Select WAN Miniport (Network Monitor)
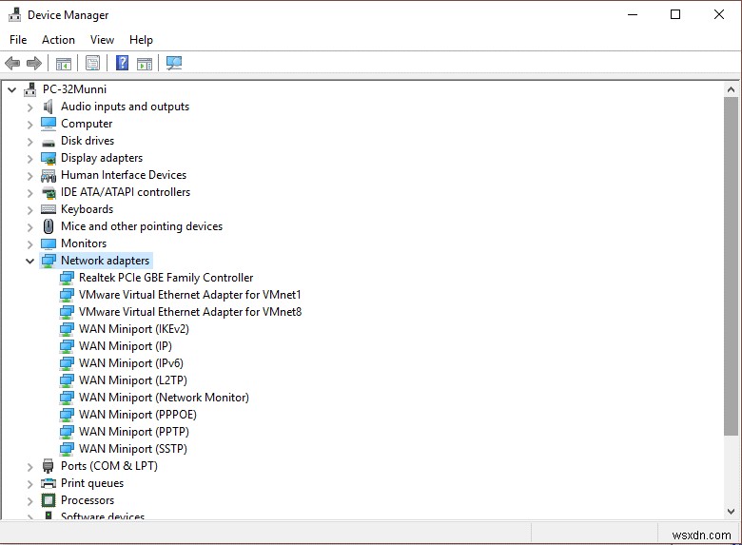Image resolution: width=742 pixels, height=545 pixels. coord(164,398)
